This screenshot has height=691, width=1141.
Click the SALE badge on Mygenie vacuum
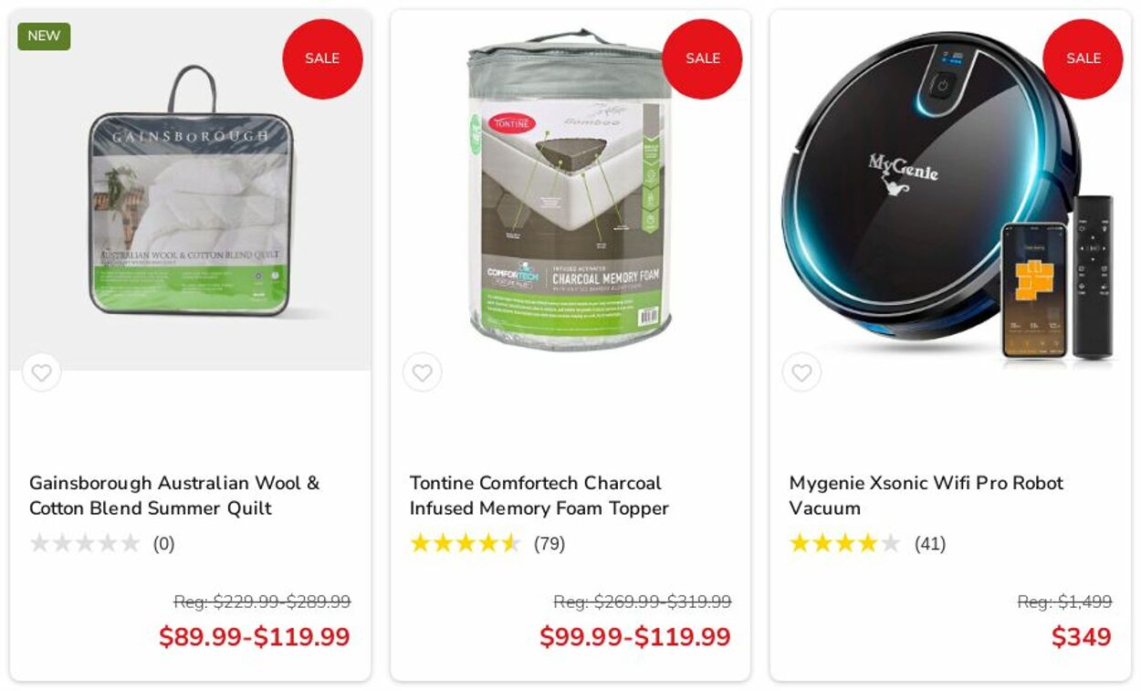tap(1083, 58)
